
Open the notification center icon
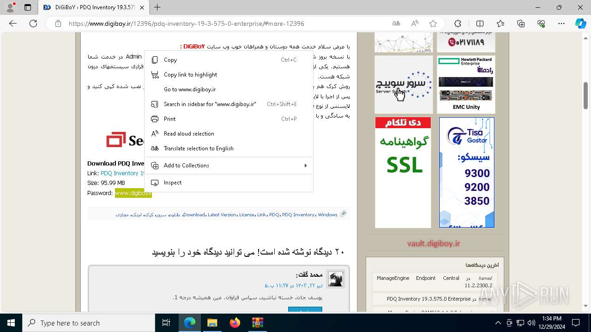coord(576,323)
